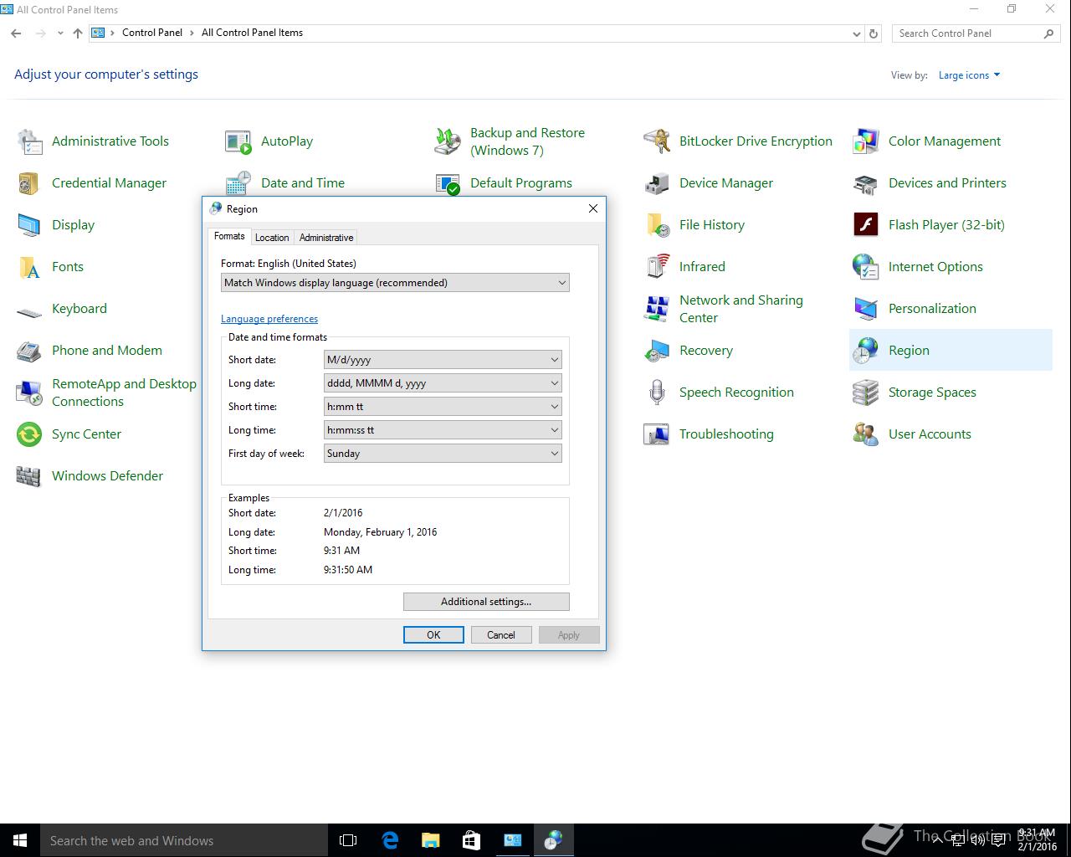Open the File History icon
This screenshot has width=1071, height=857.
tap(657, 225)
